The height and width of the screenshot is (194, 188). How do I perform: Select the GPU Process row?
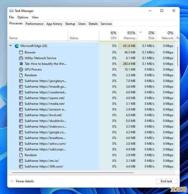92,70
